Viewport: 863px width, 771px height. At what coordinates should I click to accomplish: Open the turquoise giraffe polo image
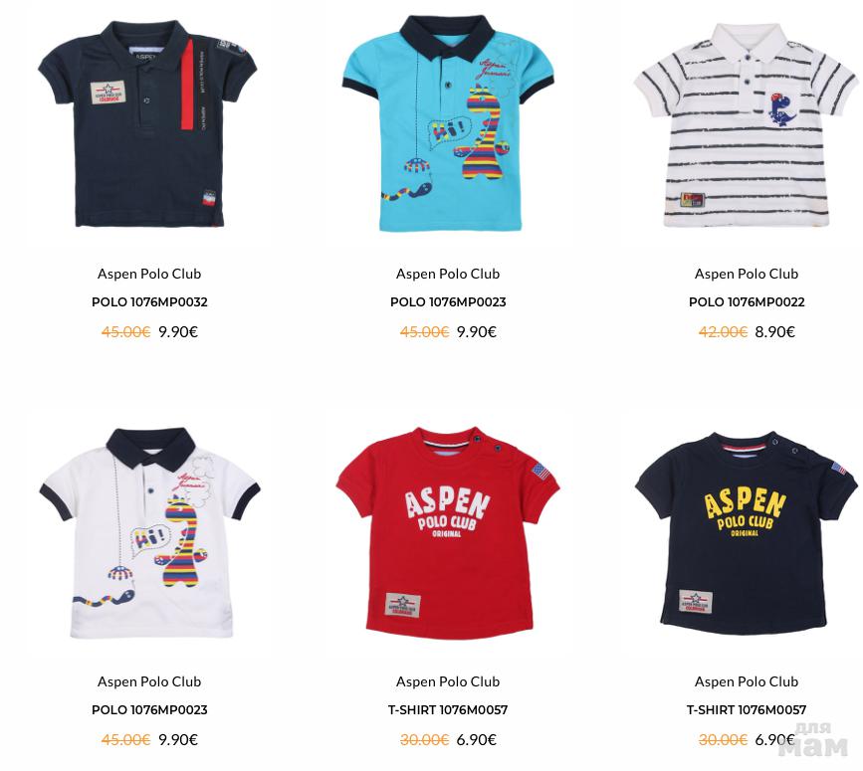click(448, 123)
